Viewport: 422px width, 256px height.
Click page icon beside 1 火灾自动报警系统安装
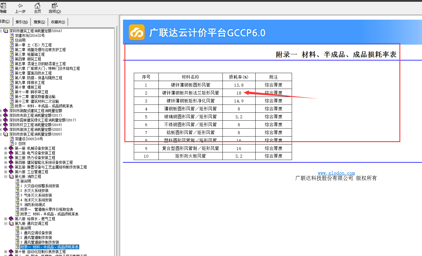(x=17, y=186)
